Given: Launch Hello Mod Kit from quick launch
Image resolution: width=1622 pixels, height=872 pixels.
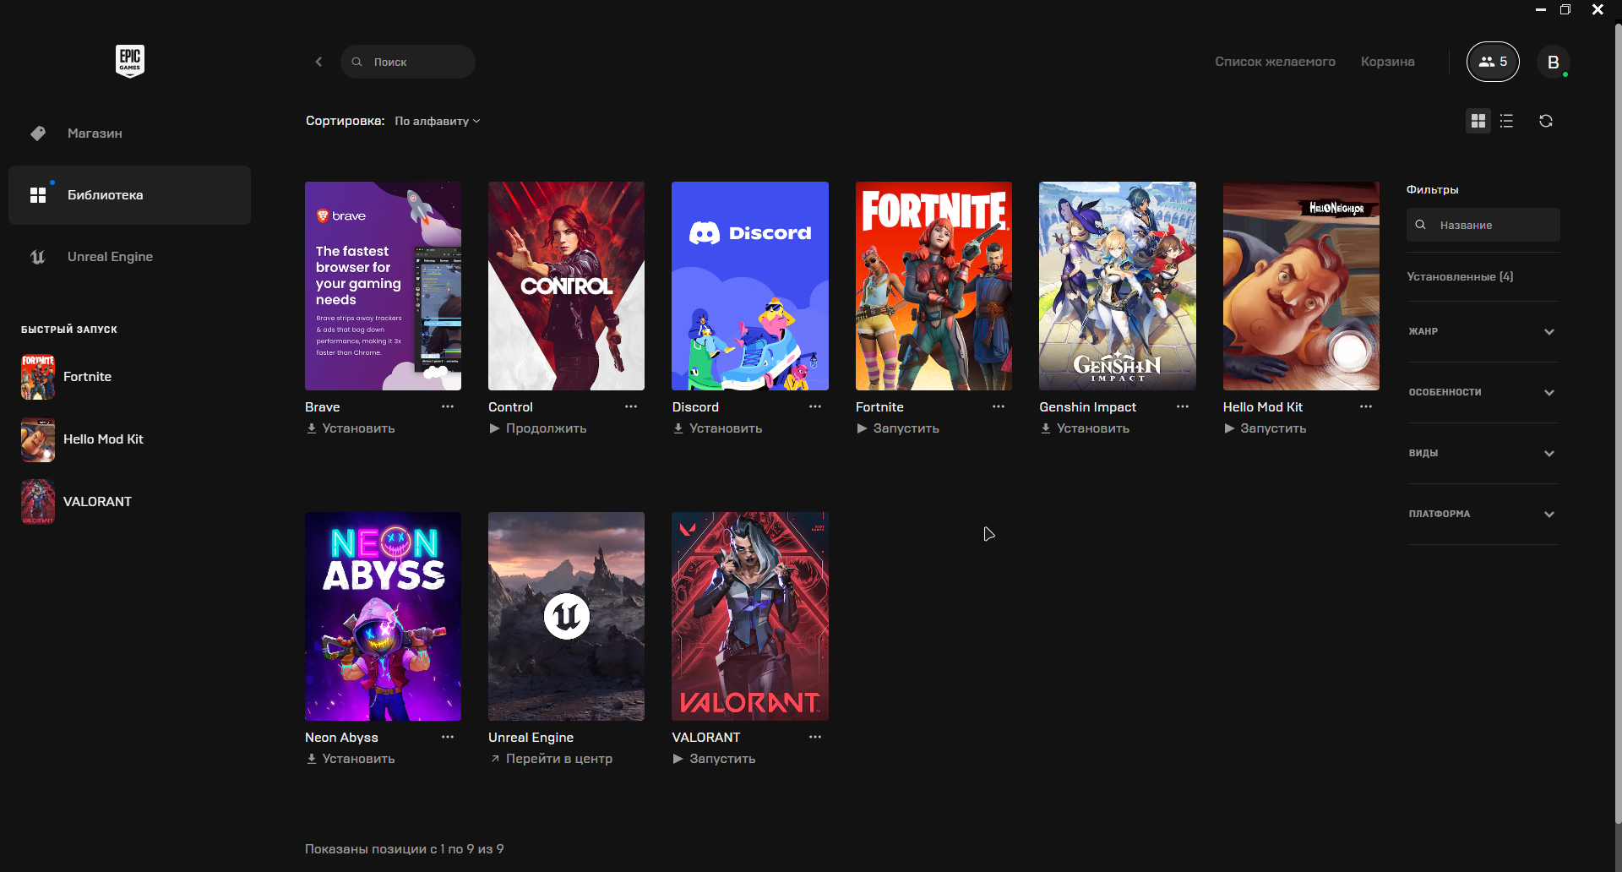Looking at the screenshot, I should click(x=83, y=439).
